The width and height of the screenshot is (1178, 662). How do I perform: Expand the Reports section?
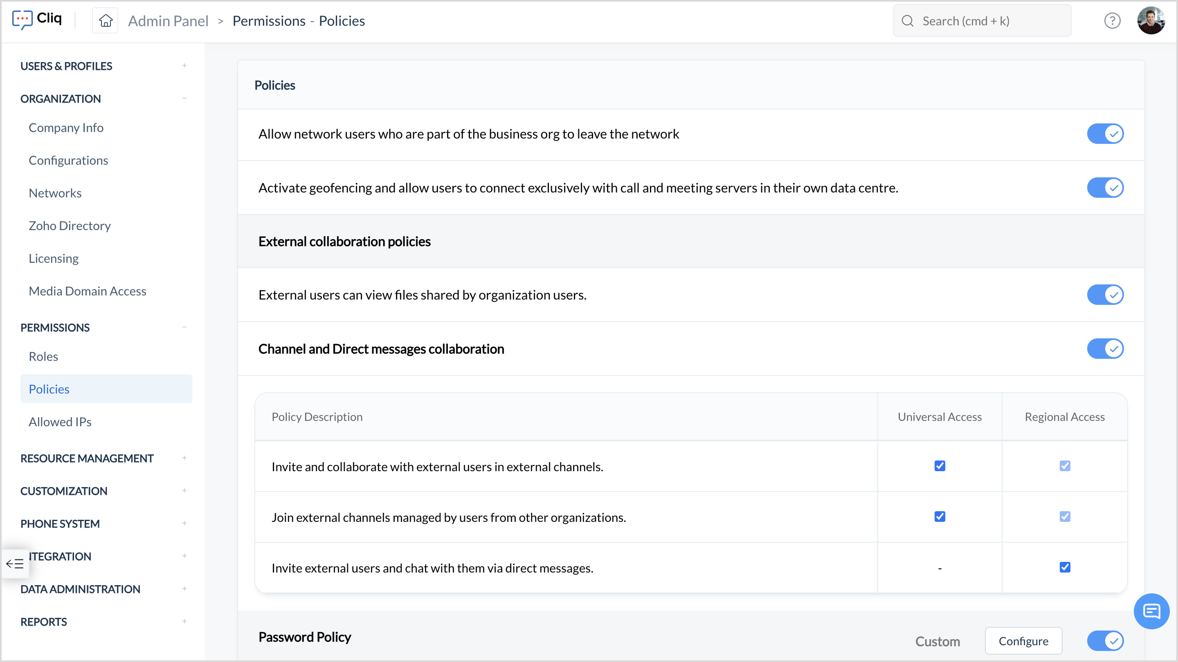click(184, 621)
